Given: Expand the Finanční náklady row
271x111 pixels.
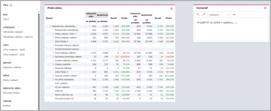Looking at the screenshot, I should pyautogui.click(x=53, y=68).
